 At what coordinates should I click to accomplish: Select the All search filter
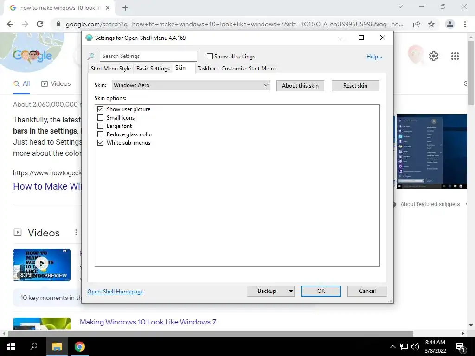point(21,84)
